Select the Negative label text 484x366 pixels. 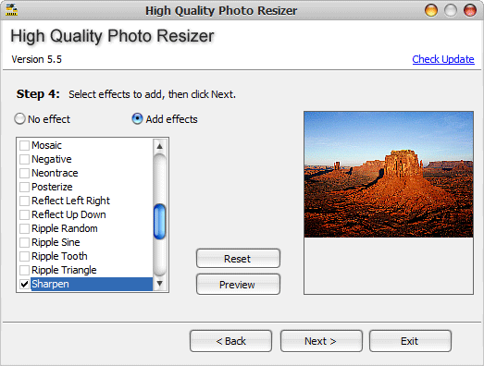pos(52,159)
